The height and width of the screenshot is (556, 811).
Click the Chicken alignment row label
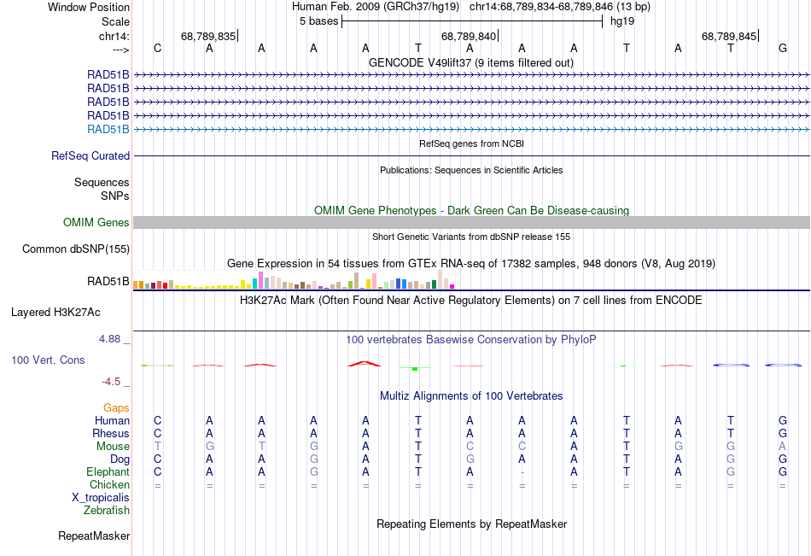(x=109, y=485)
